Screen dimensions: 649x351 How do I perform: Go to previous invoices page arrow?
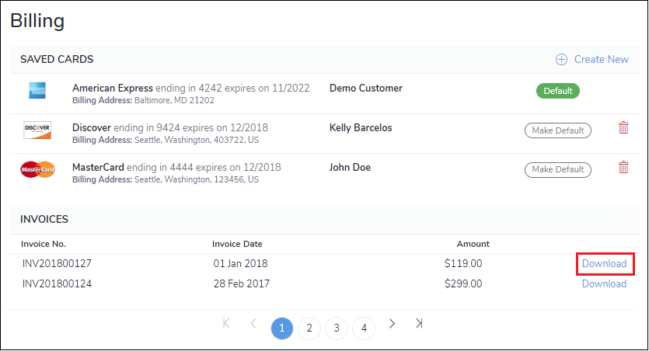[253, 323]
